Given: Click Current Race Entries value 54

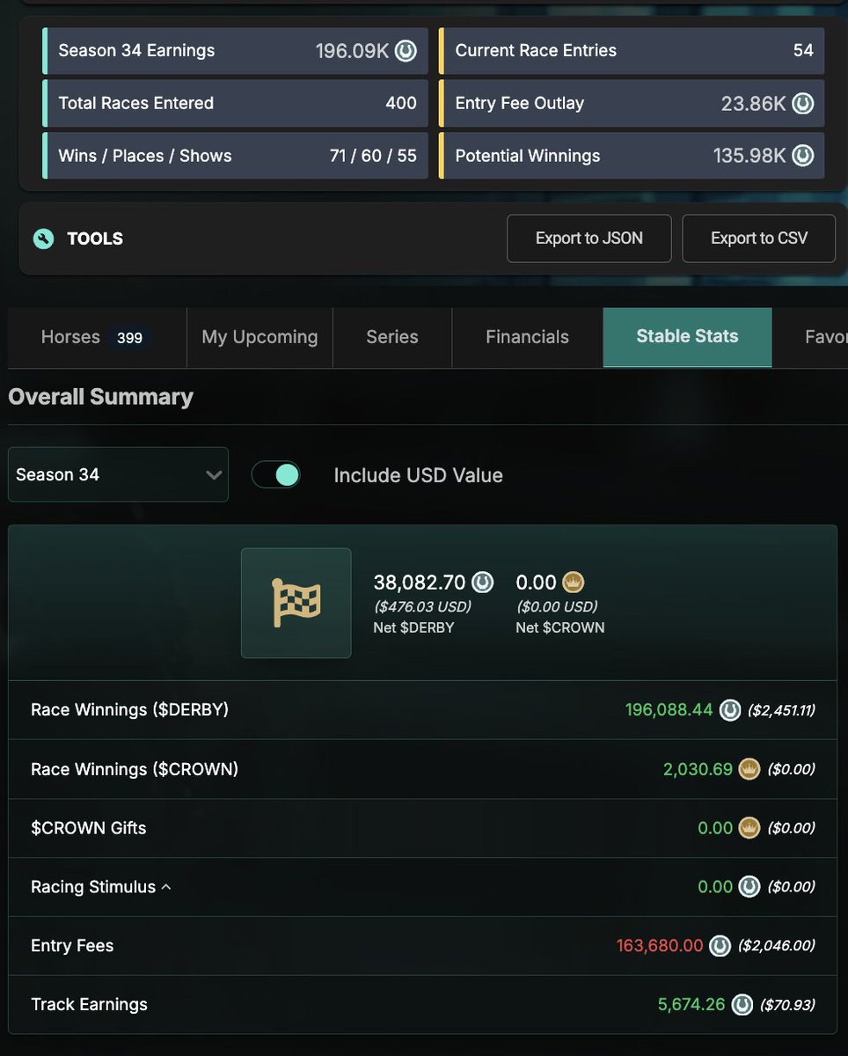Looking at the screenshot, I should [x=803, y=50].
